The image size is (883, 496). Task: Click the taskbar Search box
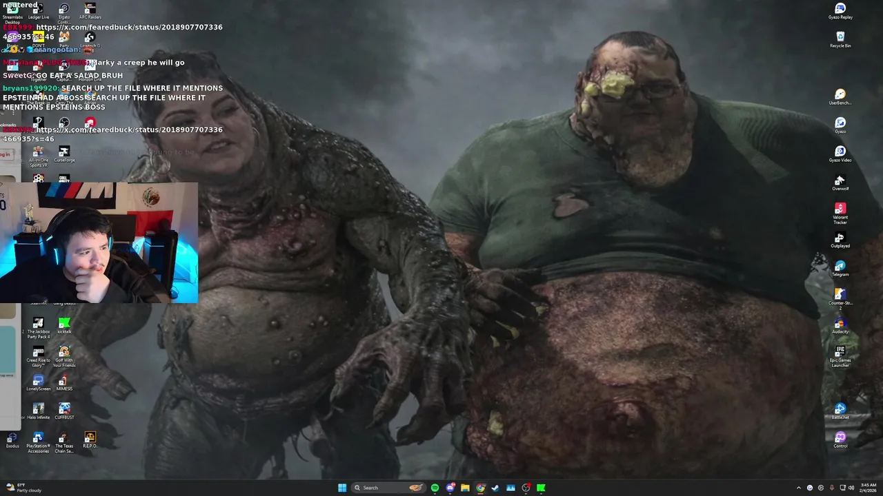coord(389,488)
